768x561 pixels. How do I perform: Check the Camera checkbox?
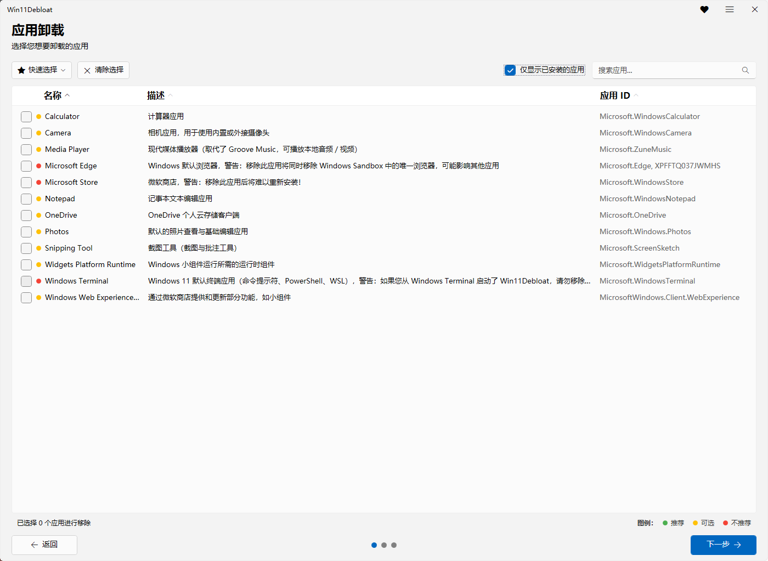[26, 133]
